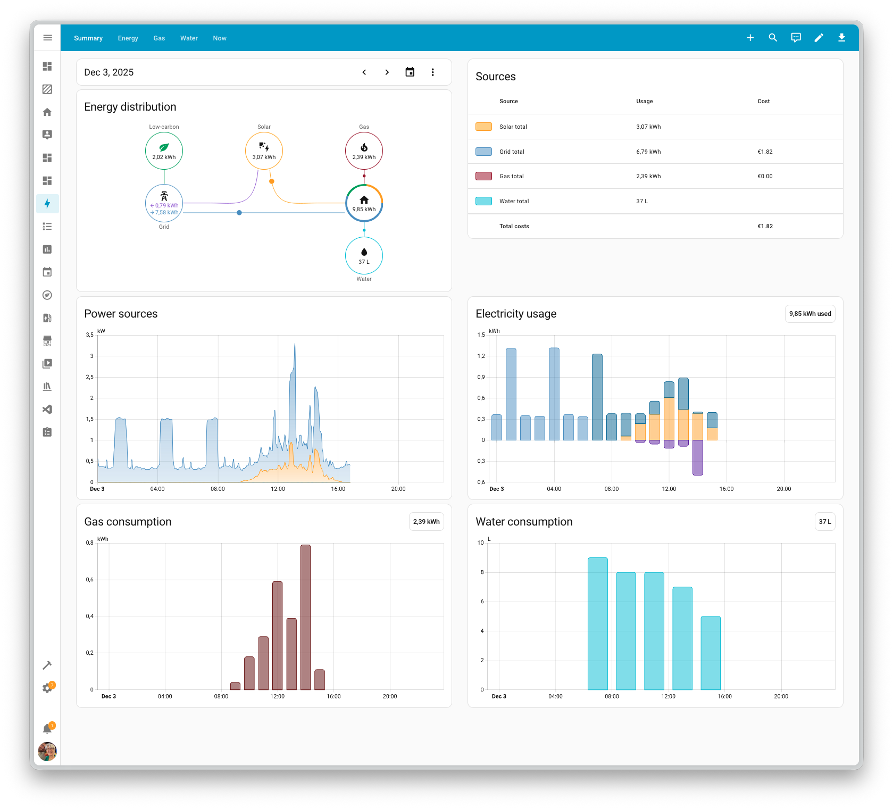
Task: Open the date picker calendar icon
Action: [410, 72]
